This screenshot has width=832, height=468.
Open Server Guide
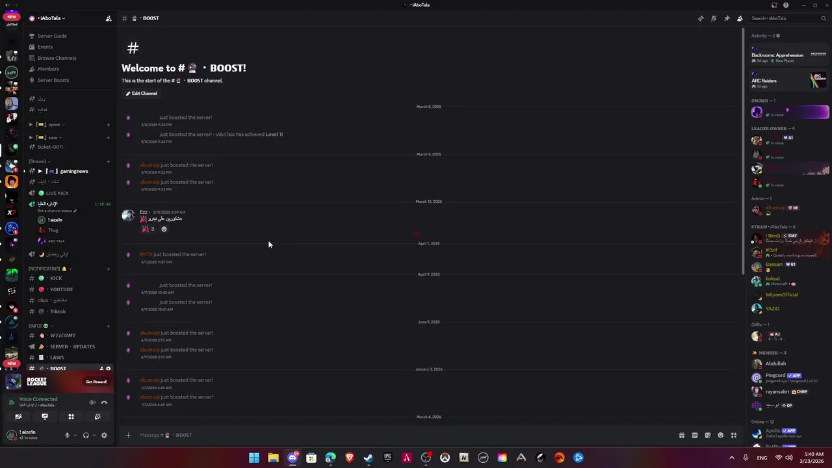click(x=52, y=36)
